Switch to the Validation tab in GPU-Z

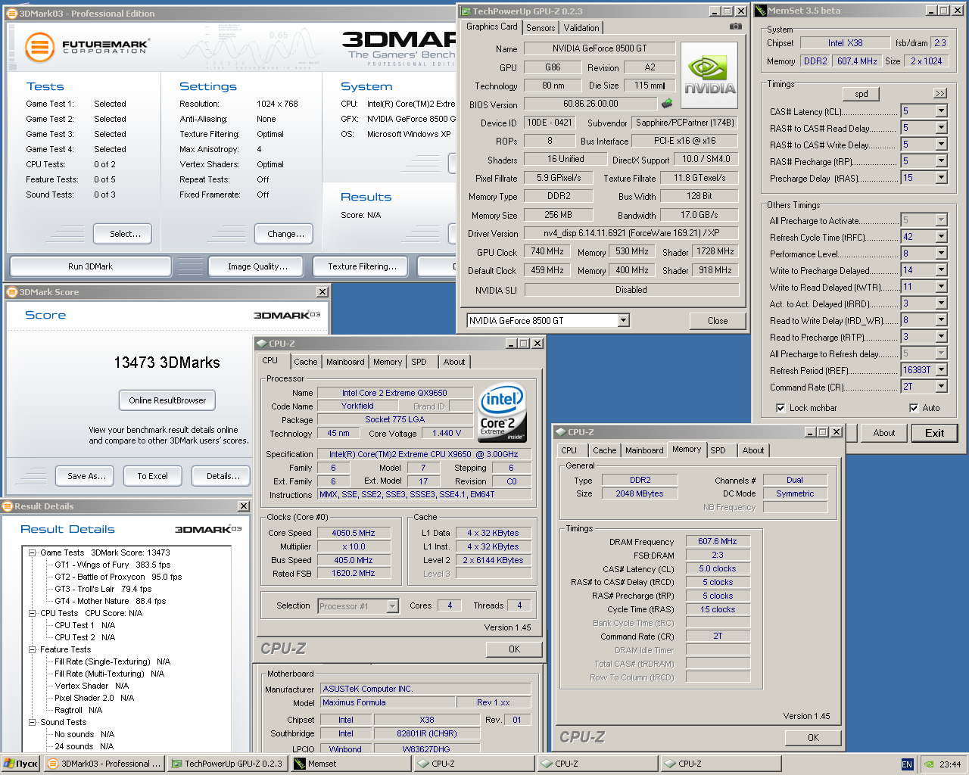click(581, 28)
